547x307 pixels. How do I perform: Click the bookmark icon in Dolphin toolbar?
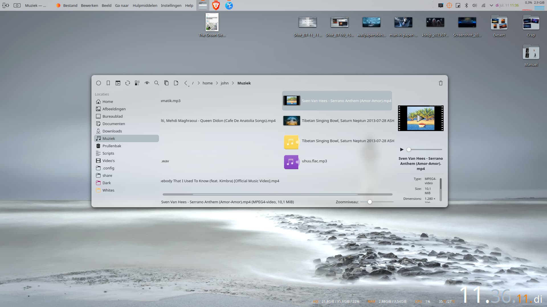pyautogui.click(x=108, y=83)
